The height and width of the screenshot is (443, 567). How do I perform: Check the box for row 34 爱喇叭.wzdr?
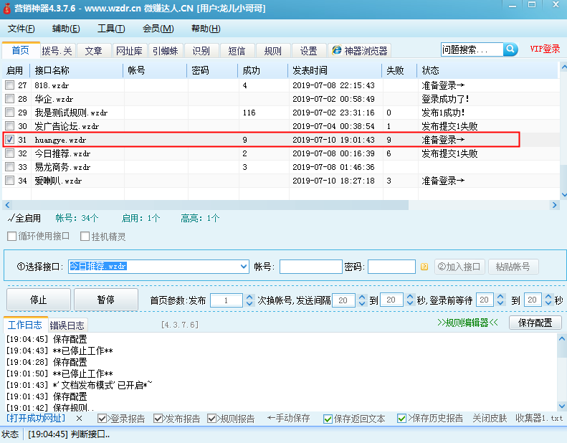pyautogui.click(x=10, y=181)
